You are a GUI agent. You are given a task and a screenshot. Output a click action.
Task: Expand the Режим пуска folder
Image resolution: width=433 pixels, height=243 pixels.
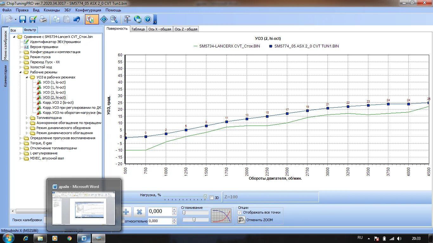click(21, 57)
